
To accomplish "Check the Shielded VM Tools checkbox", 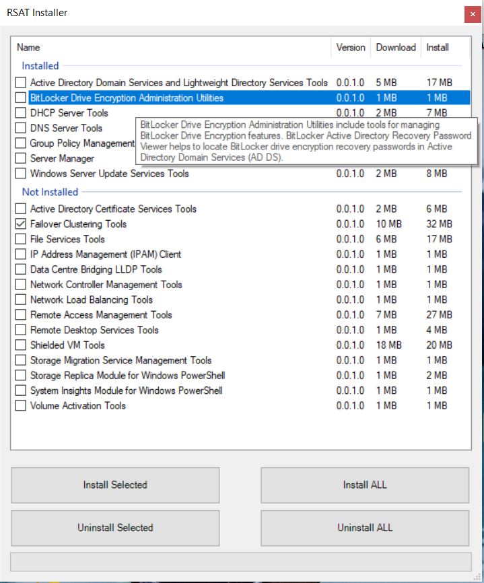I will (21, 345).
